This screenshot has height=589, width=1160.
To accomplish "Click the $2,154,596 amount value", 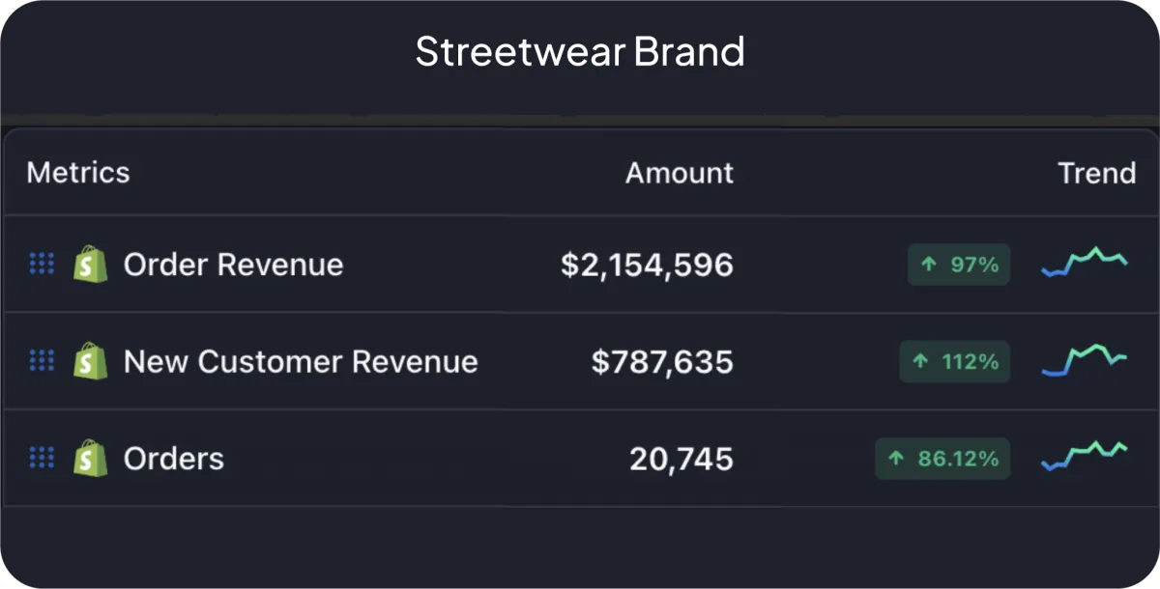I will click(x=647, y=265).
